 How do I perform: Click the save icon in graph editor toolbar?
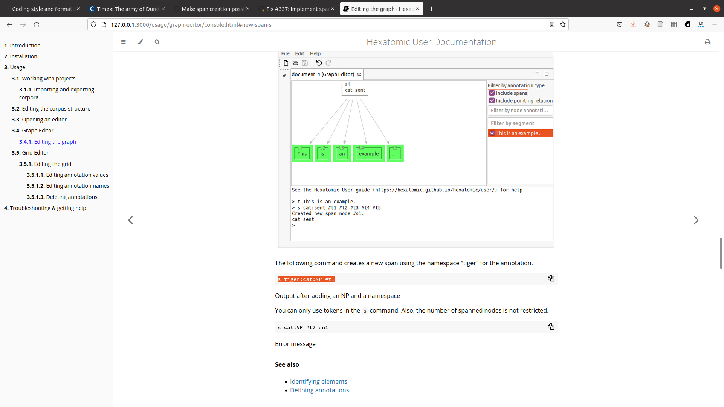[x=305, y=62]
